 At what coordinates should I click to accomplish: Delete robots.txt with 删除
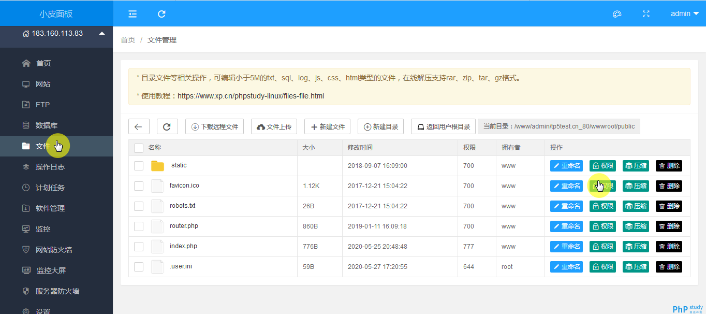[x=669, y=206]
